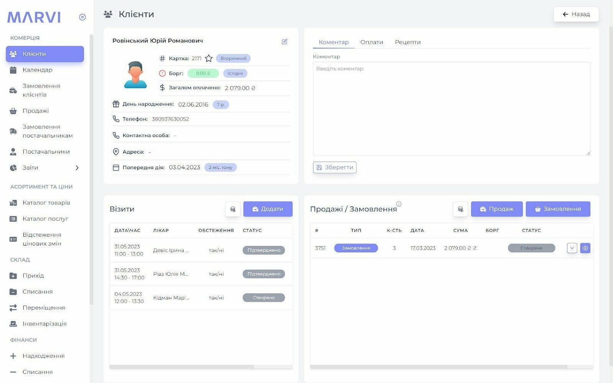The height and width of the screenshot is (383, 613).
Task: Click the edit client profile icon
Action: point(284,42)
